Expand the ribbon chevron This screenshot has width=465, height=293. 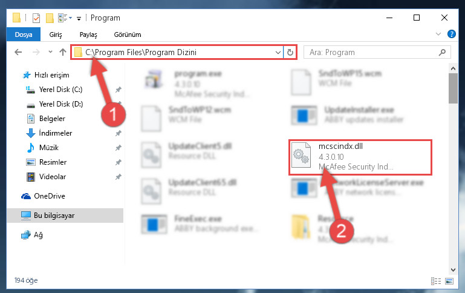pos(438,34)
